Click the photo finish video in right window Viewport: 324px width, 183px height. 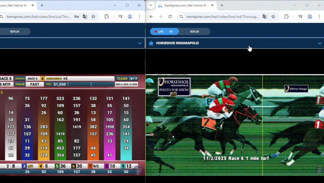point(235,125)
